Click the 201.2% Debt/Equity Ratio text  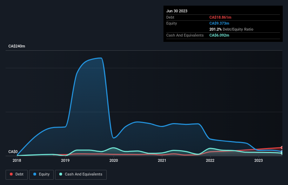point(231,29)
